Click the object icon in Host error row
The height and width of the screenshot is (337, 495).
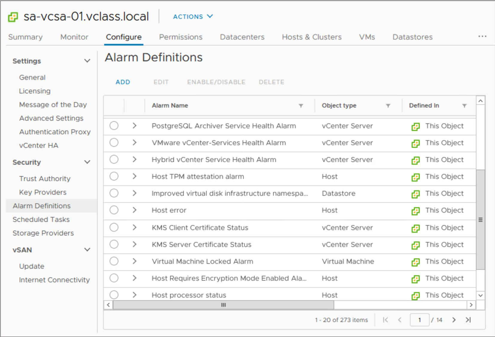(x=415, y=211)
